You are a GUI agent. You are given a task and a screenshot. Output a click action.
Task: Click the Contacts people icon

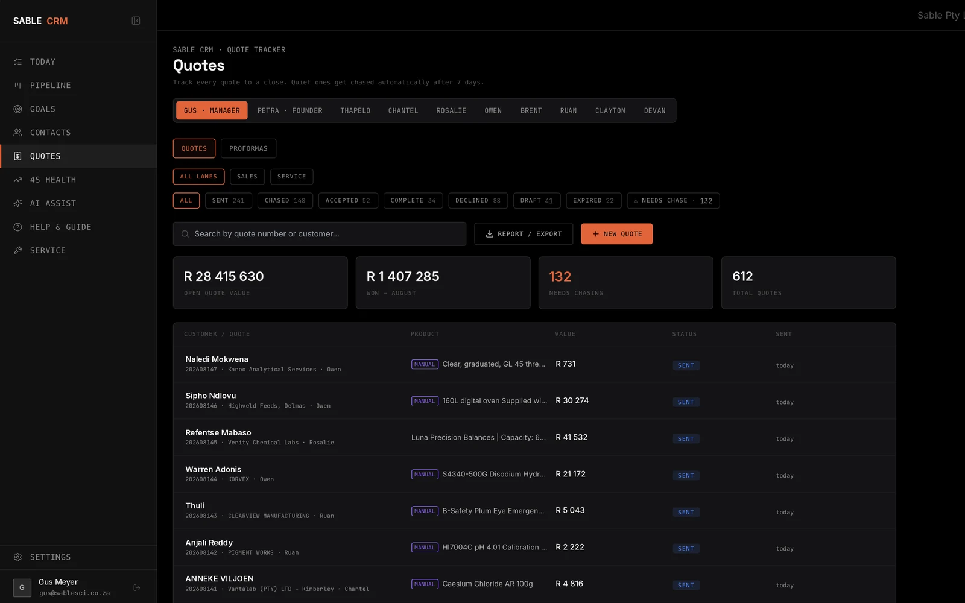pyautogui.click(x=17, y=133)
